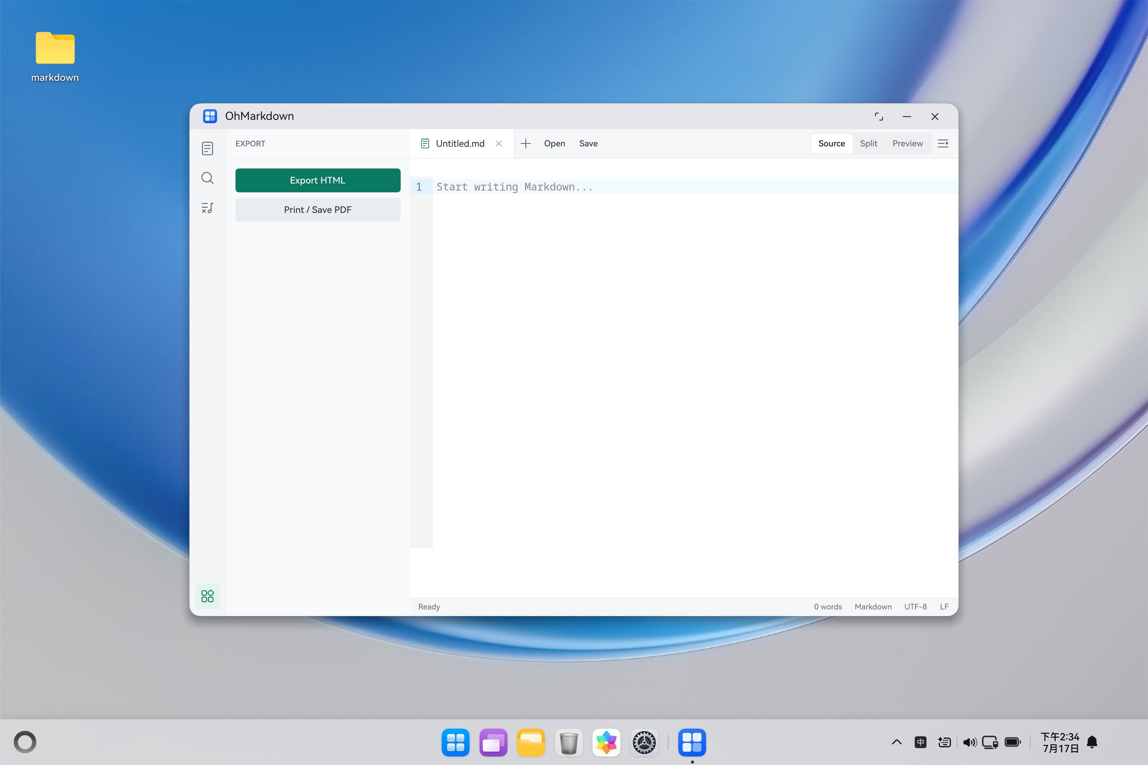Click the 0 words status entry
1148x765 pixels.
click(x=828, y=606)
